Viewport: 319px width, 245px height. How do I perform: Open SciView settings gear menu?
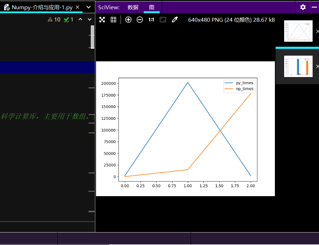(303, 7)
